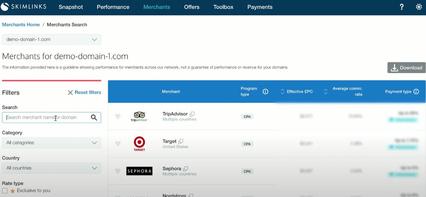Image resolution: width=426 pixels, height=197 pixels.
Task: Open TripAdvisor copy/details icon
Action: [192, 114]
